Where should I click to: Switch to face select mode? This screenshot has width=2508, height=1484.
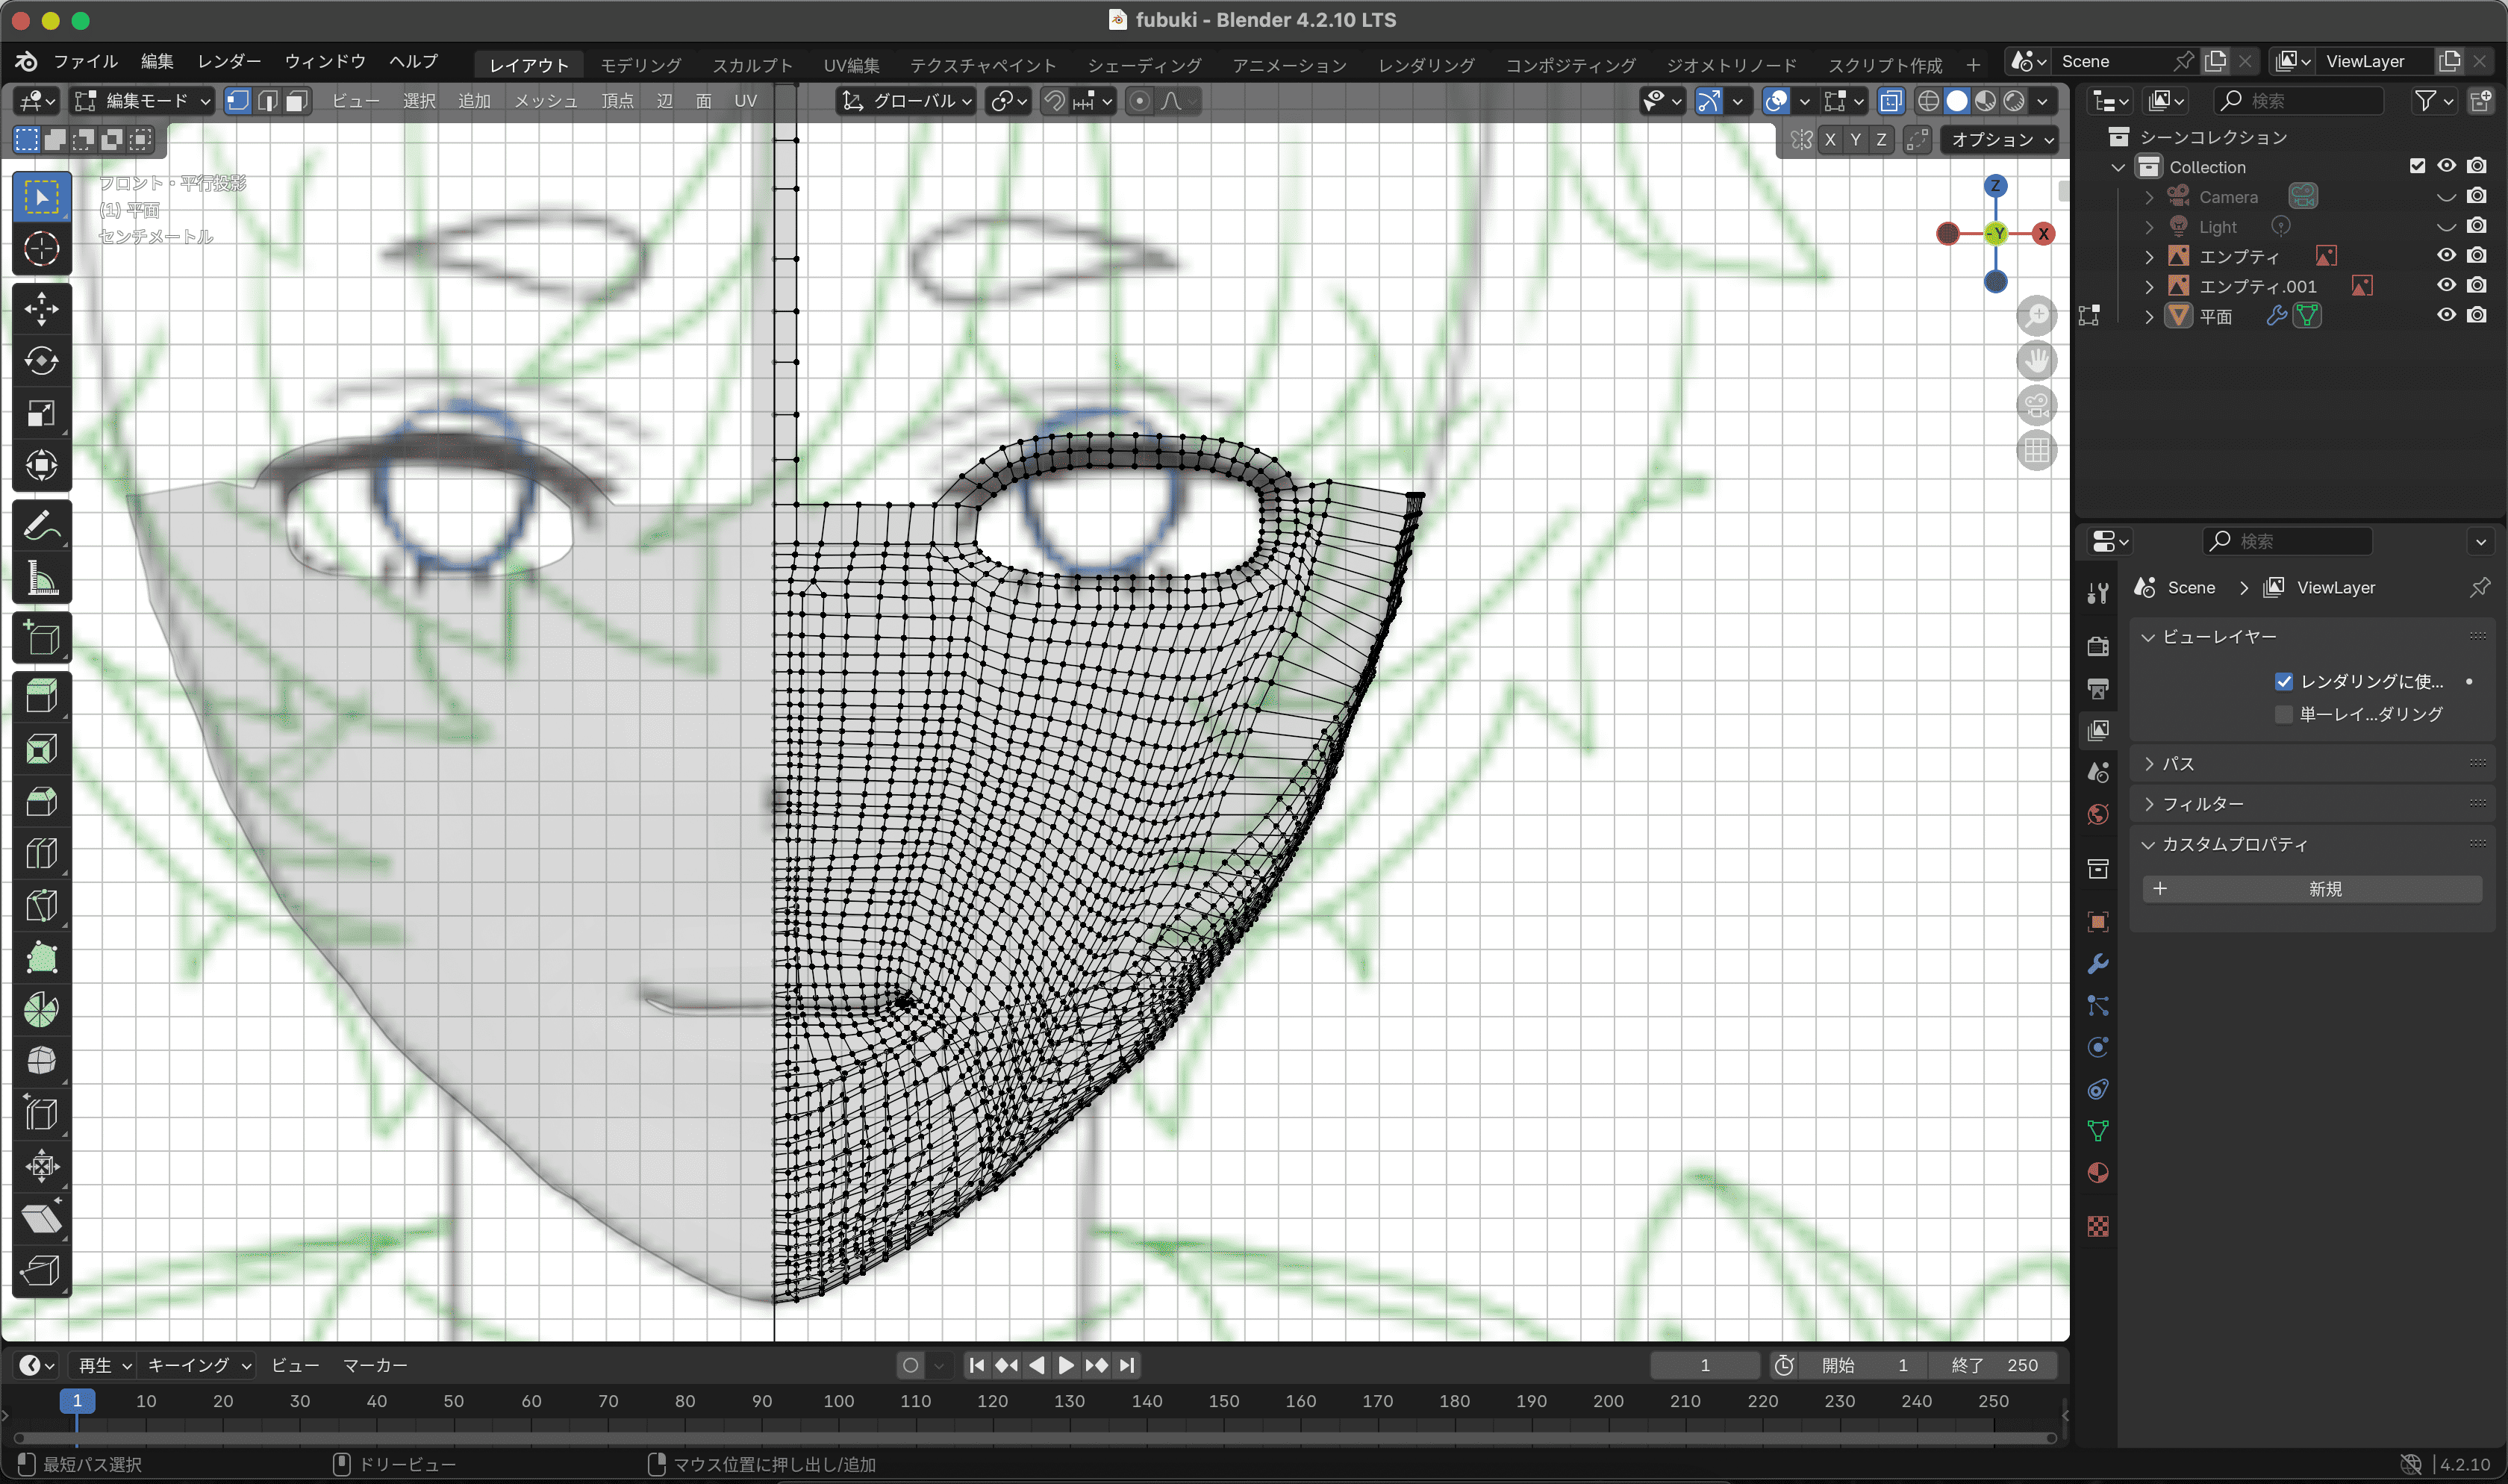(x=297, y=101)
